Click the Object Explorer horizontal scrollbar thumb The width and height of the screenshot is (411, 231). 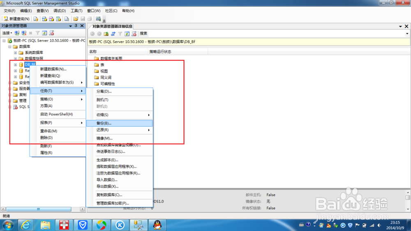tap(39, 209)
